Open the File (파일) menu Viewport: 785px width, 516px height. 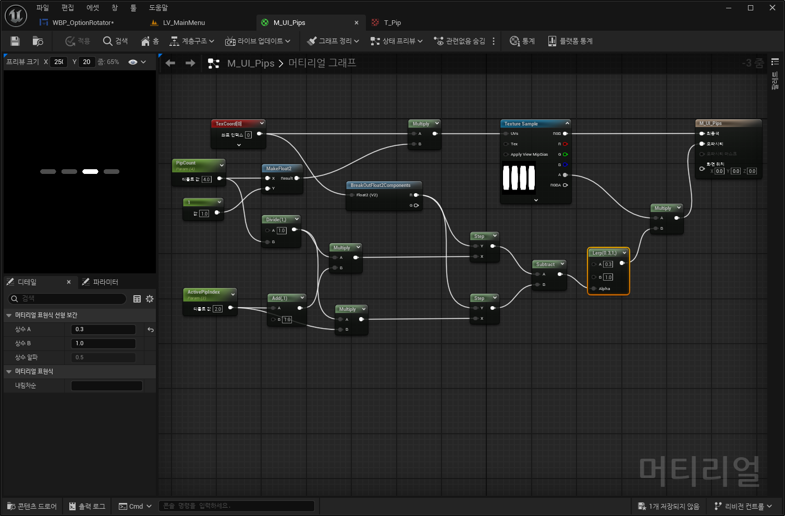42,8
